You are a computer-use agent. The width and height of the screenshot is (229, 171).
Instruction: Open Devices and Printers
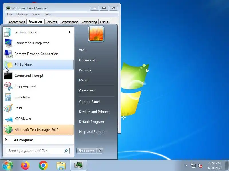[x=94, y=112]
